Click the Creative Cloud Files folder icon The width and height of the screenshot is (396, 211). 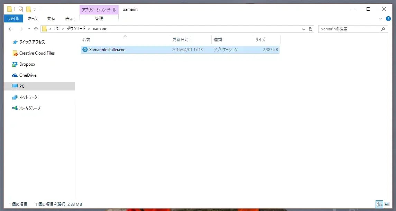[x=15, y=53]
